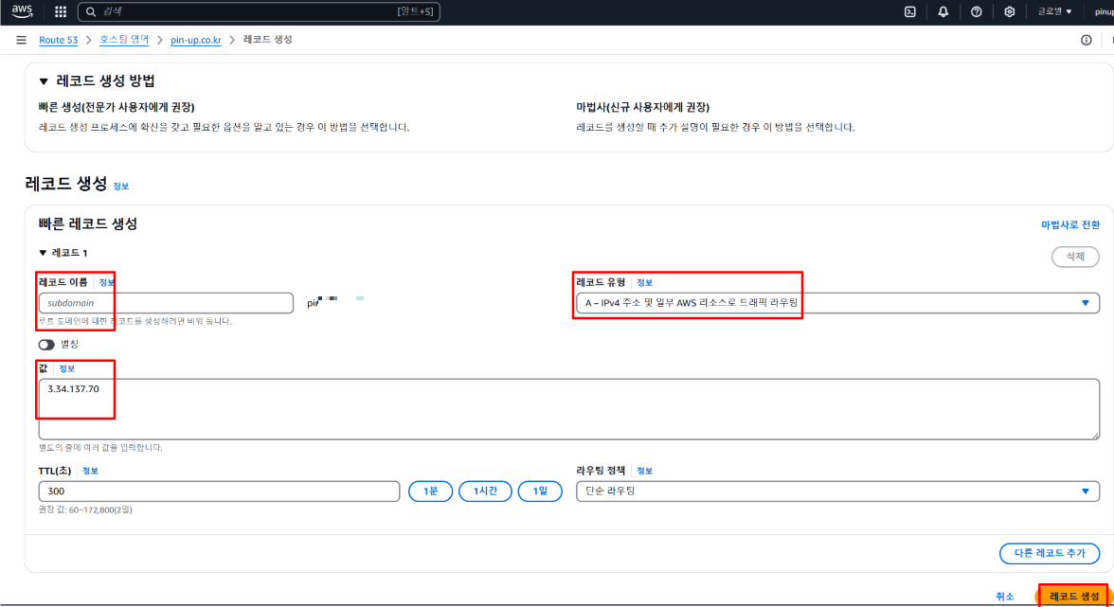Open the 라우팅 정책 dropdown
Viewport: 1114px width, 607px height.
pyautogui.click(x=837, y=491)
